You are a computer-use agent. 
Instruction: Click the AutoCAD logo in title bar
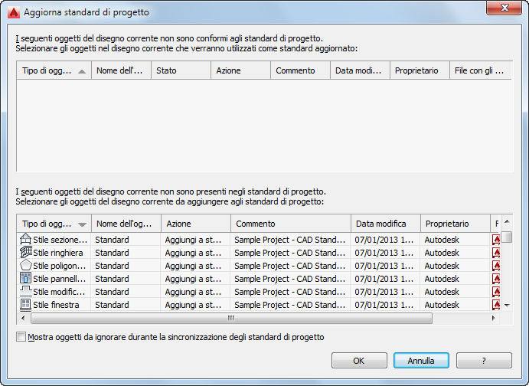click(12, 12)
